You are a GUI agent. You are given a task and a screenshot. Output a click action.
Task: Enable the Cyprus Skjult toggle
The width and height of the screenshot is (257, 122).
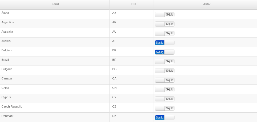(x=164, y=99)
